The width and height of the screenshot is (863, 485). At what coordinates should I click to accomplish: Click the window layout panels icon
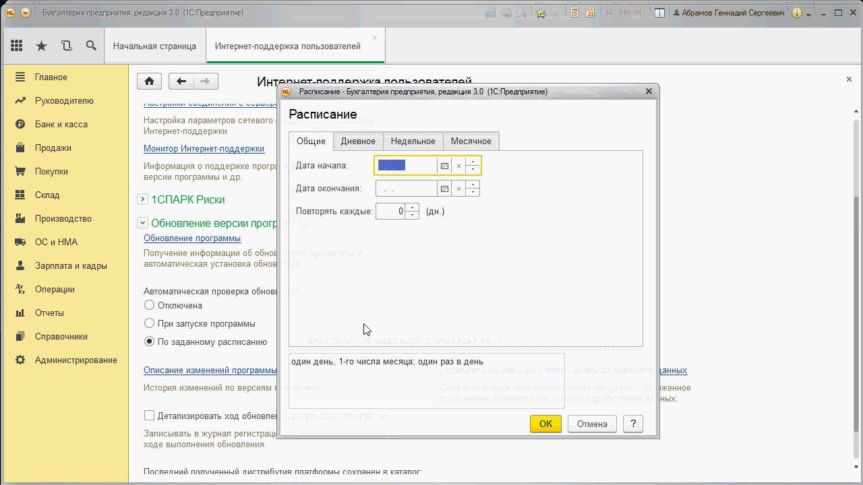point(660,13)
